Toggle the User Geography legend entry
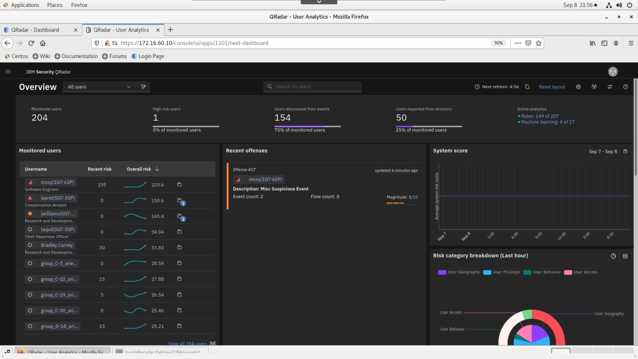The image size is (638, 359). pyautogui.click(x=459, y=272)
